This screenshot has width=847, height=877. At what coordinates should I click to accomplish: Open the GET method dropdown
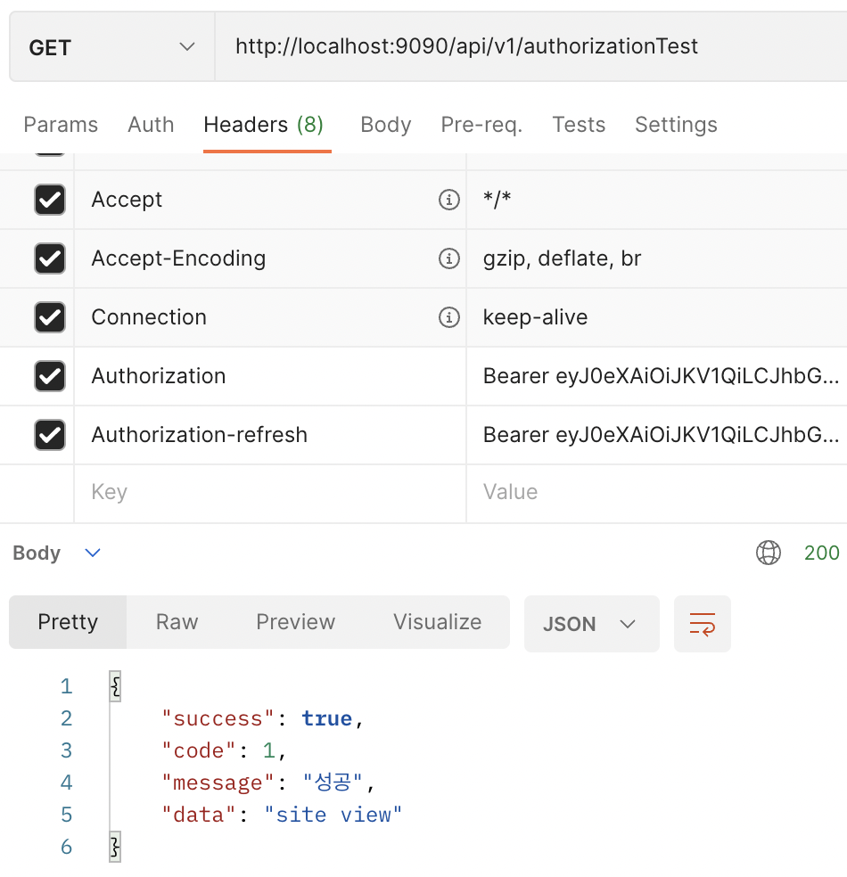111,47
